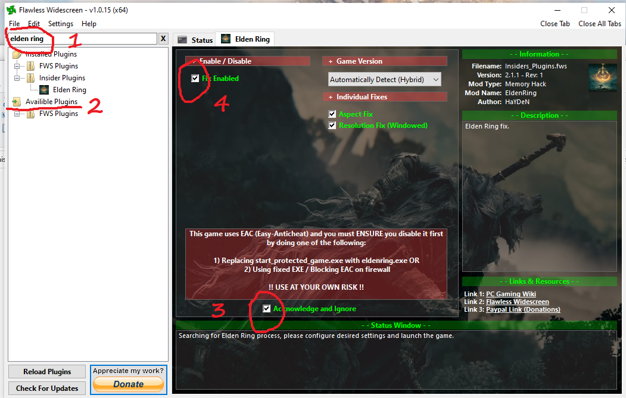This screenshot has height=398, width=626.
Task: Select Installed Plugins tree item
Action: 51,54
